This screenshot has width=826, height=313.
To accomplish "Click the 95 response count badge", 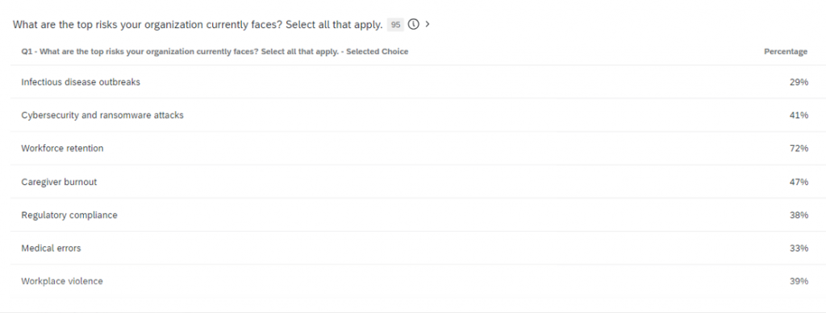I will pos(395,25).
